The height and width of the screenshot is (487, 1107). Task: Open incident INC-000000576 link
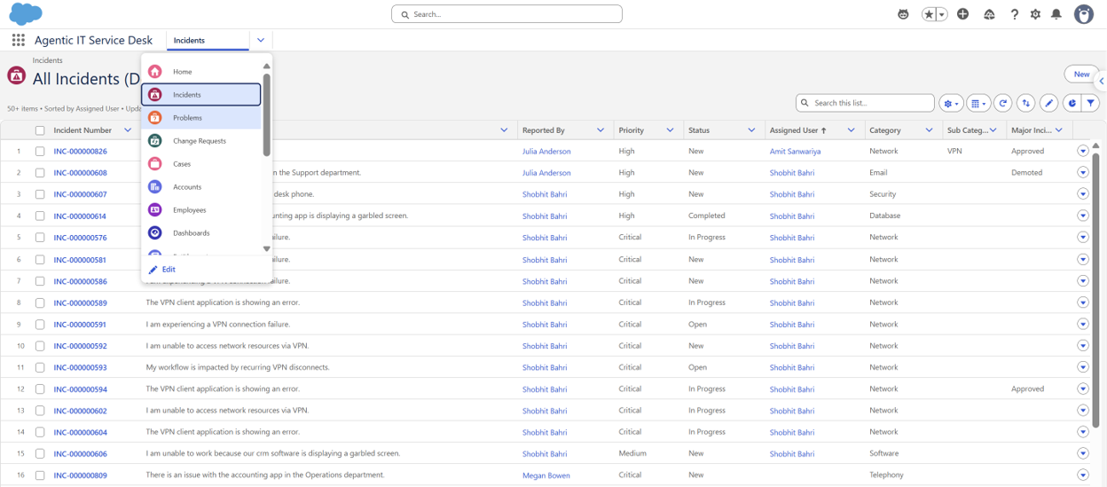pyautogui.click(x=80, y=238)
